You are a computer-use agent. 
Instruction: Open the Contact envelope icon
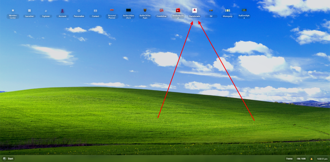coord(95,11)
